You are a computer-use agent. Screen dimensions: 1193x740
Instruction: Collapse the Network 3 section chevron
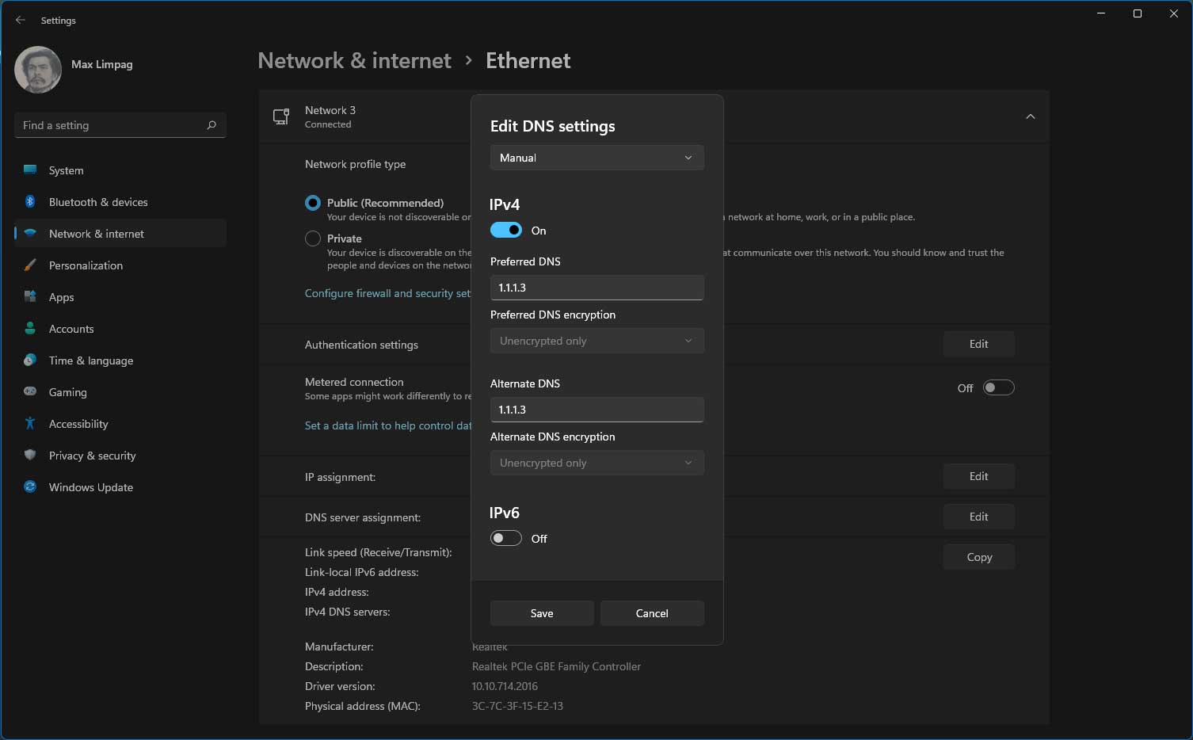(1030, 116)
